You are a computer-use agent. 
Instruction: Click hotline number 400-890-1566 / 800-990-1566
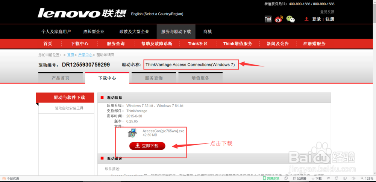(x=312, y=4)
